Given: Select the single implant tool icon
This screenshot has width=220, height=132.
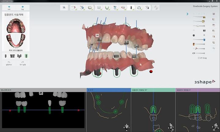Looking at the screenshot, I should pyautogui.click(x=5, y=56).
